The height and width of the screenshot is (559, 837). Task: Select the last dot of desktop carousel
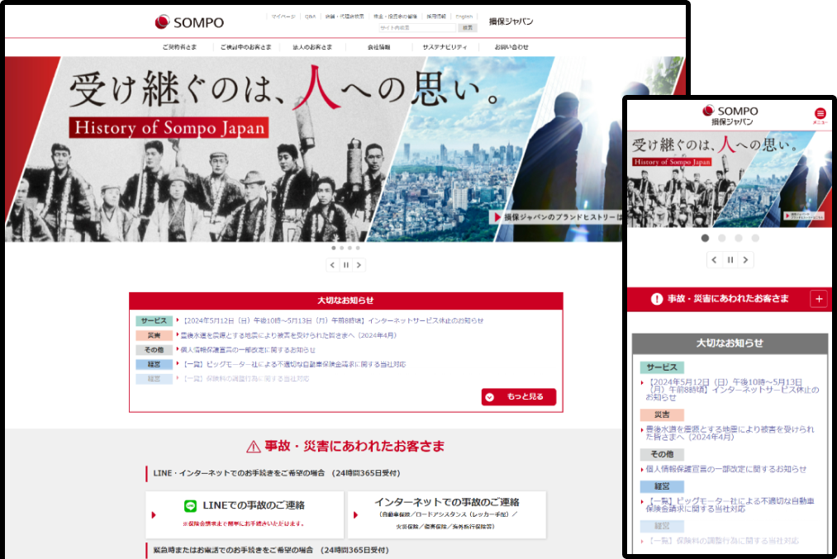point(358,248)
